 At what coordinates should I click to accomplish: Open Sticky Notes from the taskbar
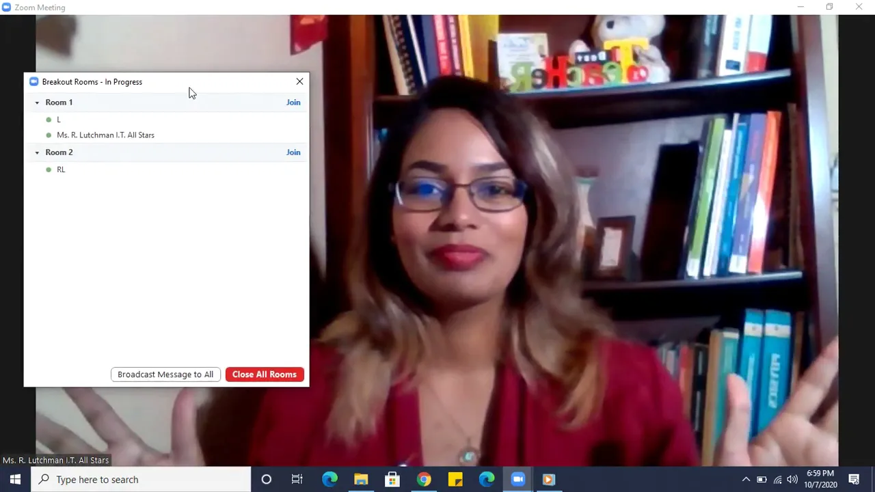coord(455,480)
